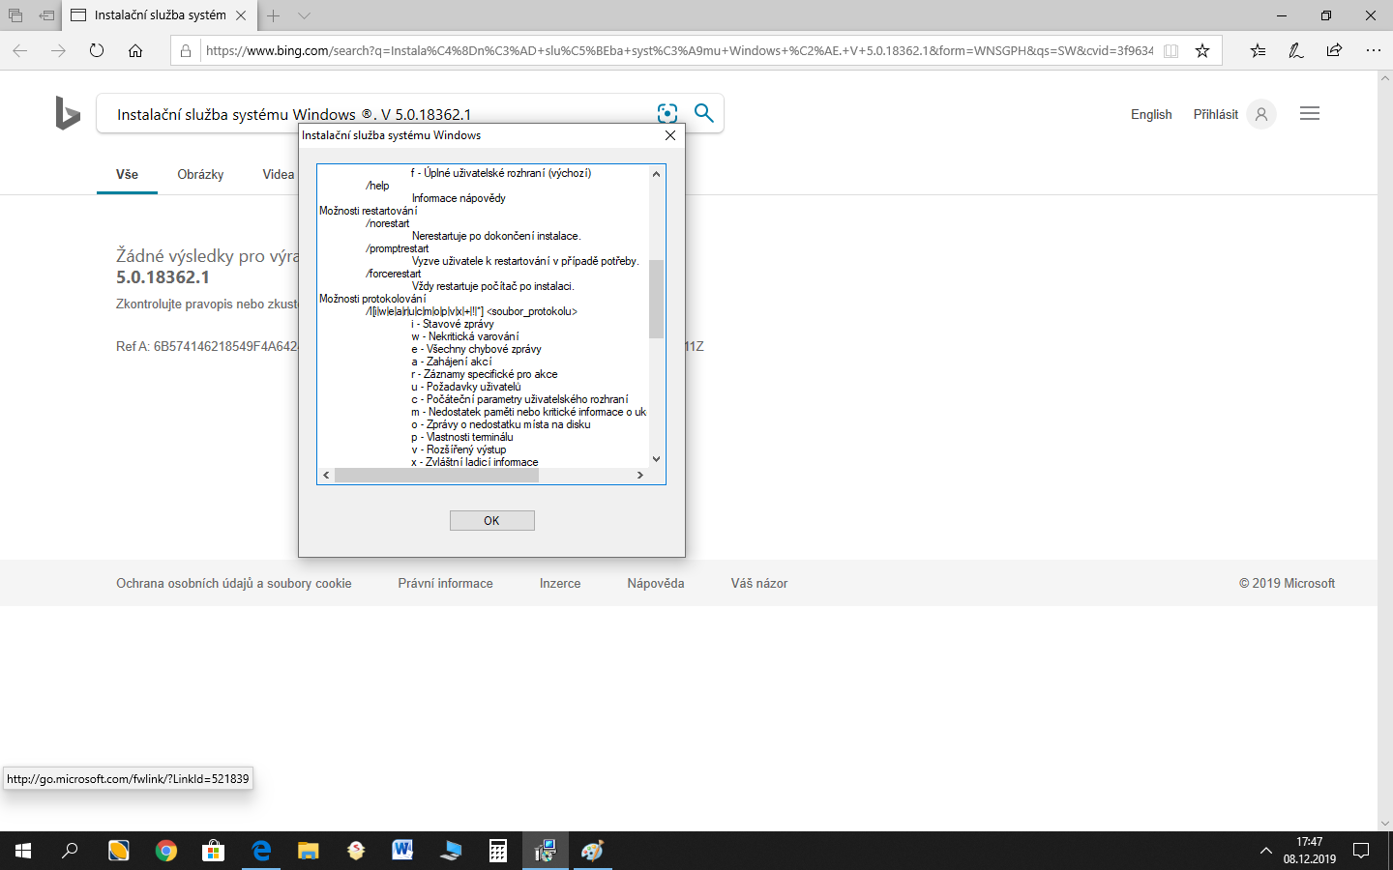Viewport: 1393px width, 870px height.
Task: Select the Instalační služba systém browser tab
Action: click(159, 15)
